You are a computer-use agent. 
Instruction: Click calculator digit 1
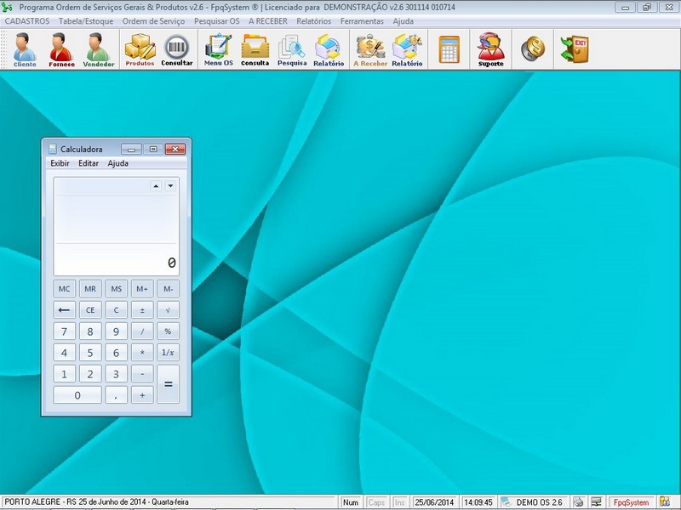[x=65, y=374]
